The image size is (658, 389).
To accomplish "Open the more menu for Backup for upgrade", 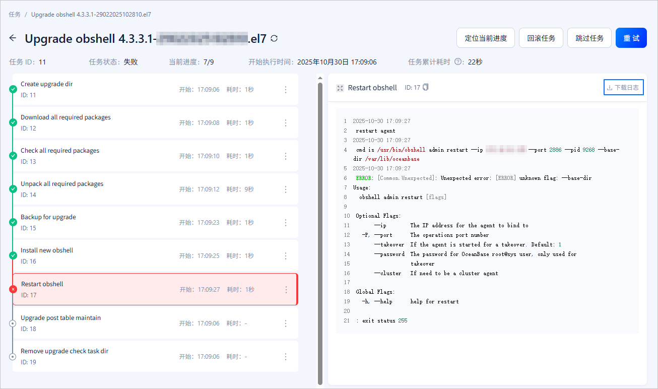I will (286, 222).
